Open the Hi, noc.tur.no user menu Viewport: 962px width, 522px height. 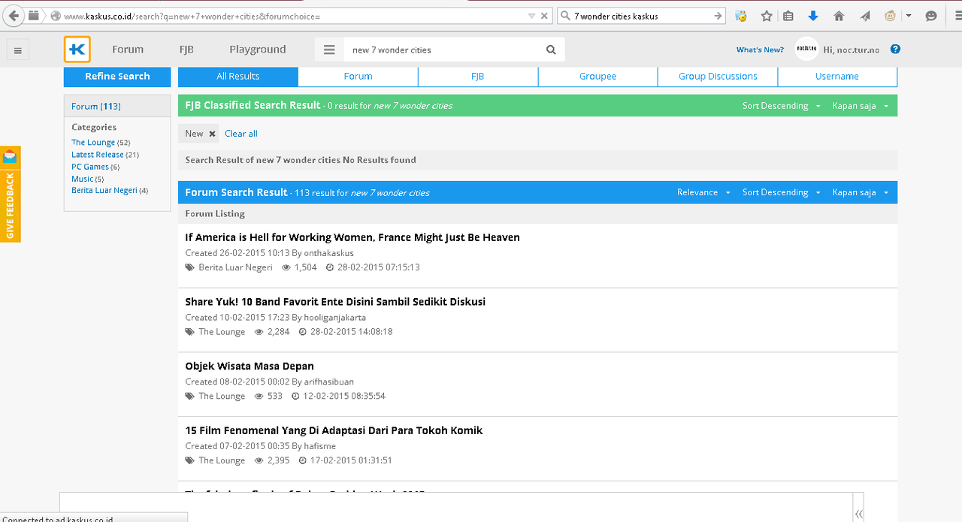coord(852,50)
